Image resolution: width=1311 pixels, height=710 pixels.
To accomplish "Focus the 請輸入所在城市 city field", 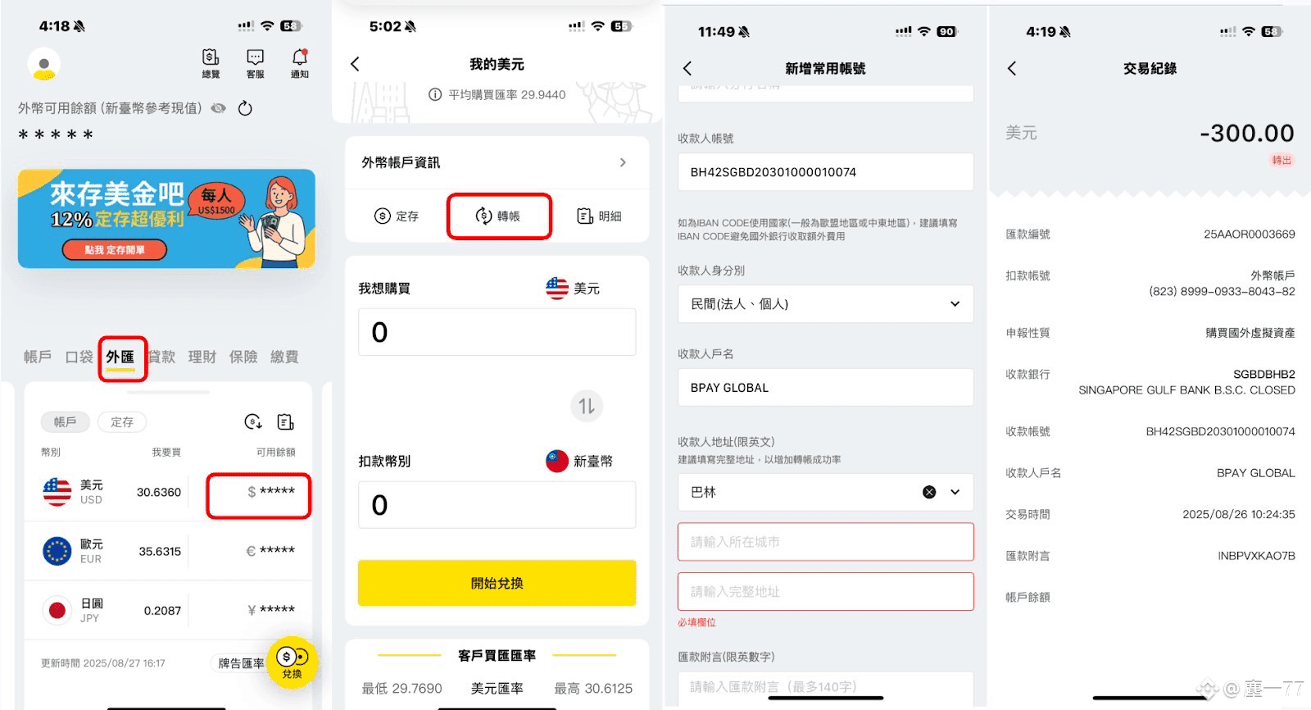I will (826, 542).
